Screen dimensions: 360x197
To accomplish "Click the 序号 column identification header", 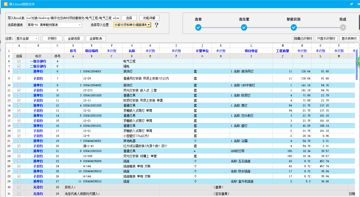I will tap(73, 51).
